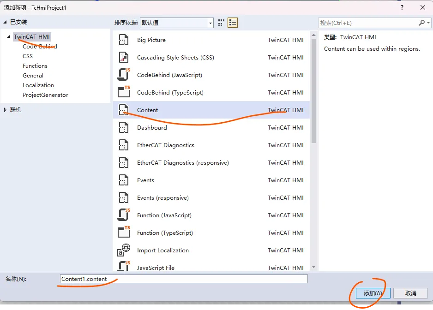The image size is (433, 310).
Task: Select the Functions category
Action: 35,66
